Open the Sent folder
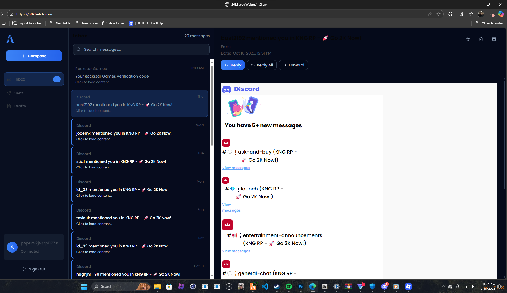 click(18, 93)
